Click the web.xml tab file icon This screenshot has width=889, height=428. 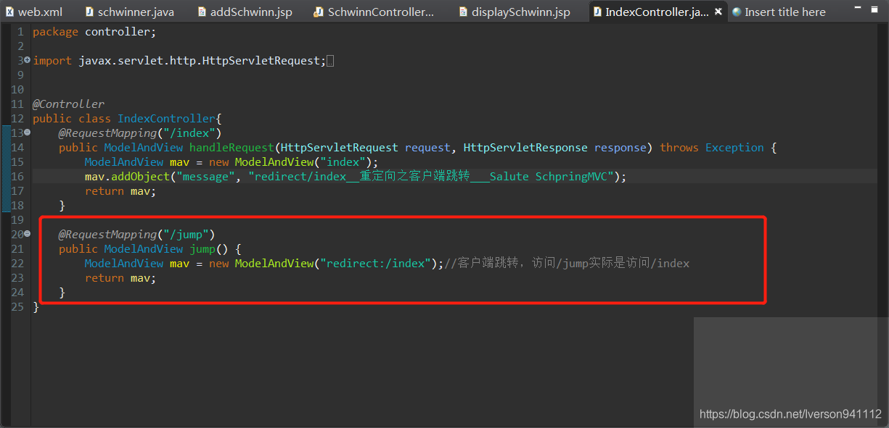tap(9, 12)
